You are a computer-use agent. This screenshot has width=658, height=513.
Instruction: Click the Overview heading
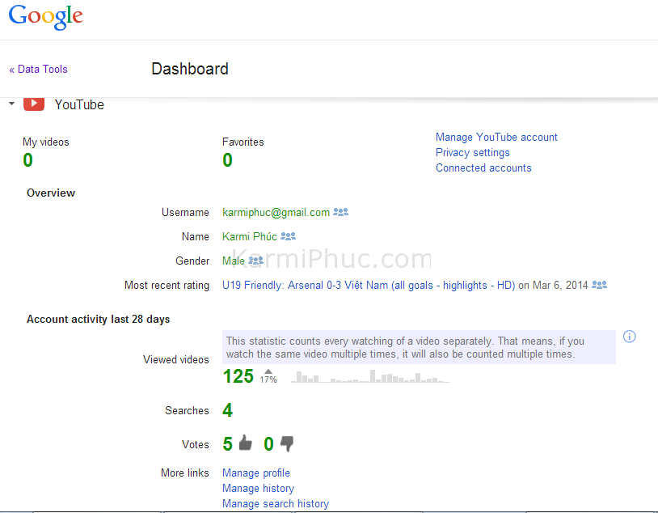tap(51, 193)
